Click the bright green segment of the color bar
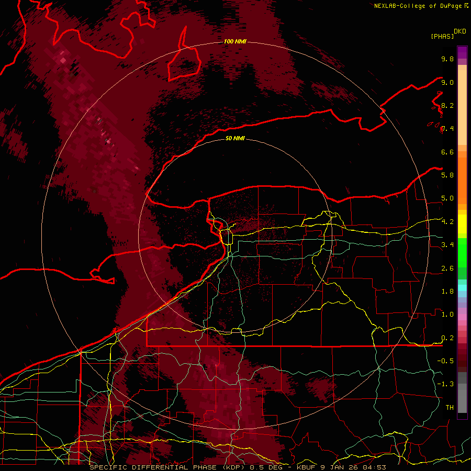 (x=462, y=252)
